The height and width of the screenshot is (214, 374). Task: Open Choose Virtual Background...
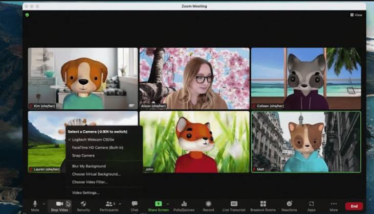tap(96, 174)
